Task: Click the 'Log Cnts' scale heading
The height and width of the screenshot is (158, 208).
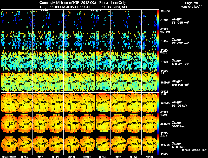Action: coord(191,3)
